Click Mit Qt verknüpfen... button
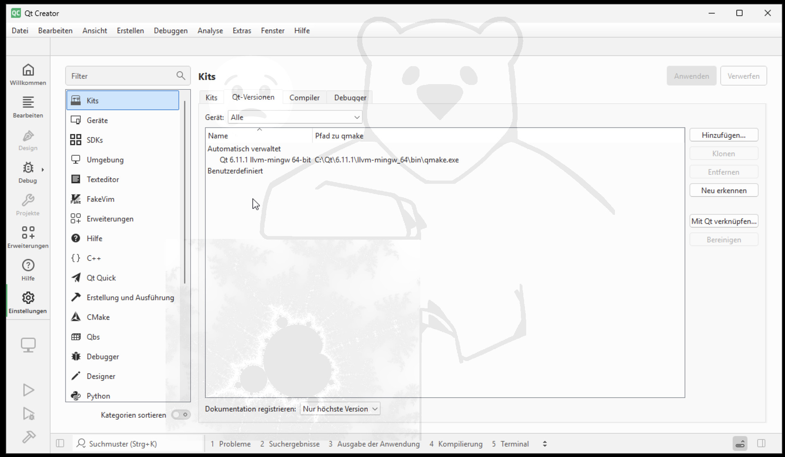 (x=724, y=221)
